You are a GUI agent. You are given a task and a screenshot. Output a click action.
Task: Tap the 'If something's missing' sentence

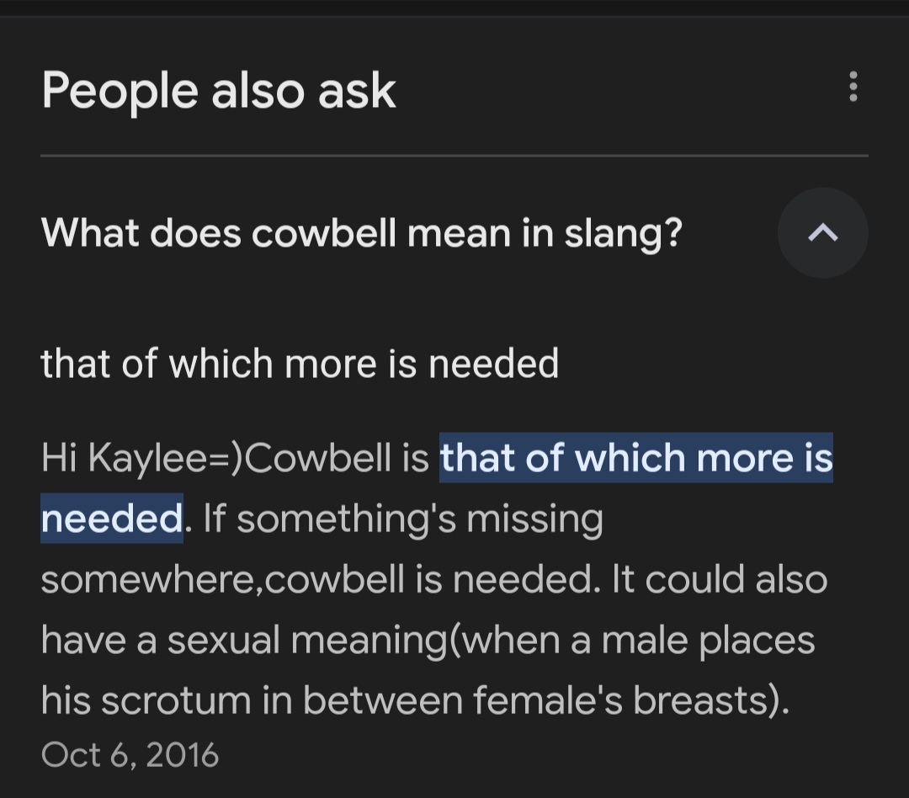click(x=403, y=519)
